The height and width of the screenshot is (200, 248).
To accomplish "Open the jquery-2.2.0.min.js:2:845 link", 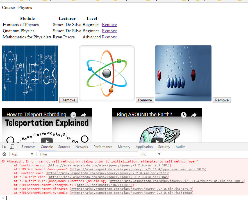I will click(x=108, y=177).
